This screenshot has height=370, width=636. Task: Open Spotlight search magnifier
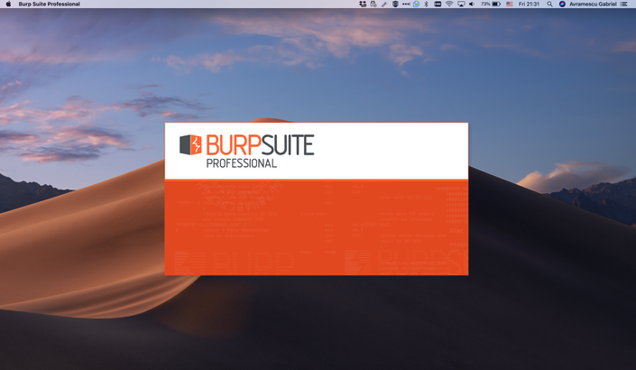[x=549, y=4]
